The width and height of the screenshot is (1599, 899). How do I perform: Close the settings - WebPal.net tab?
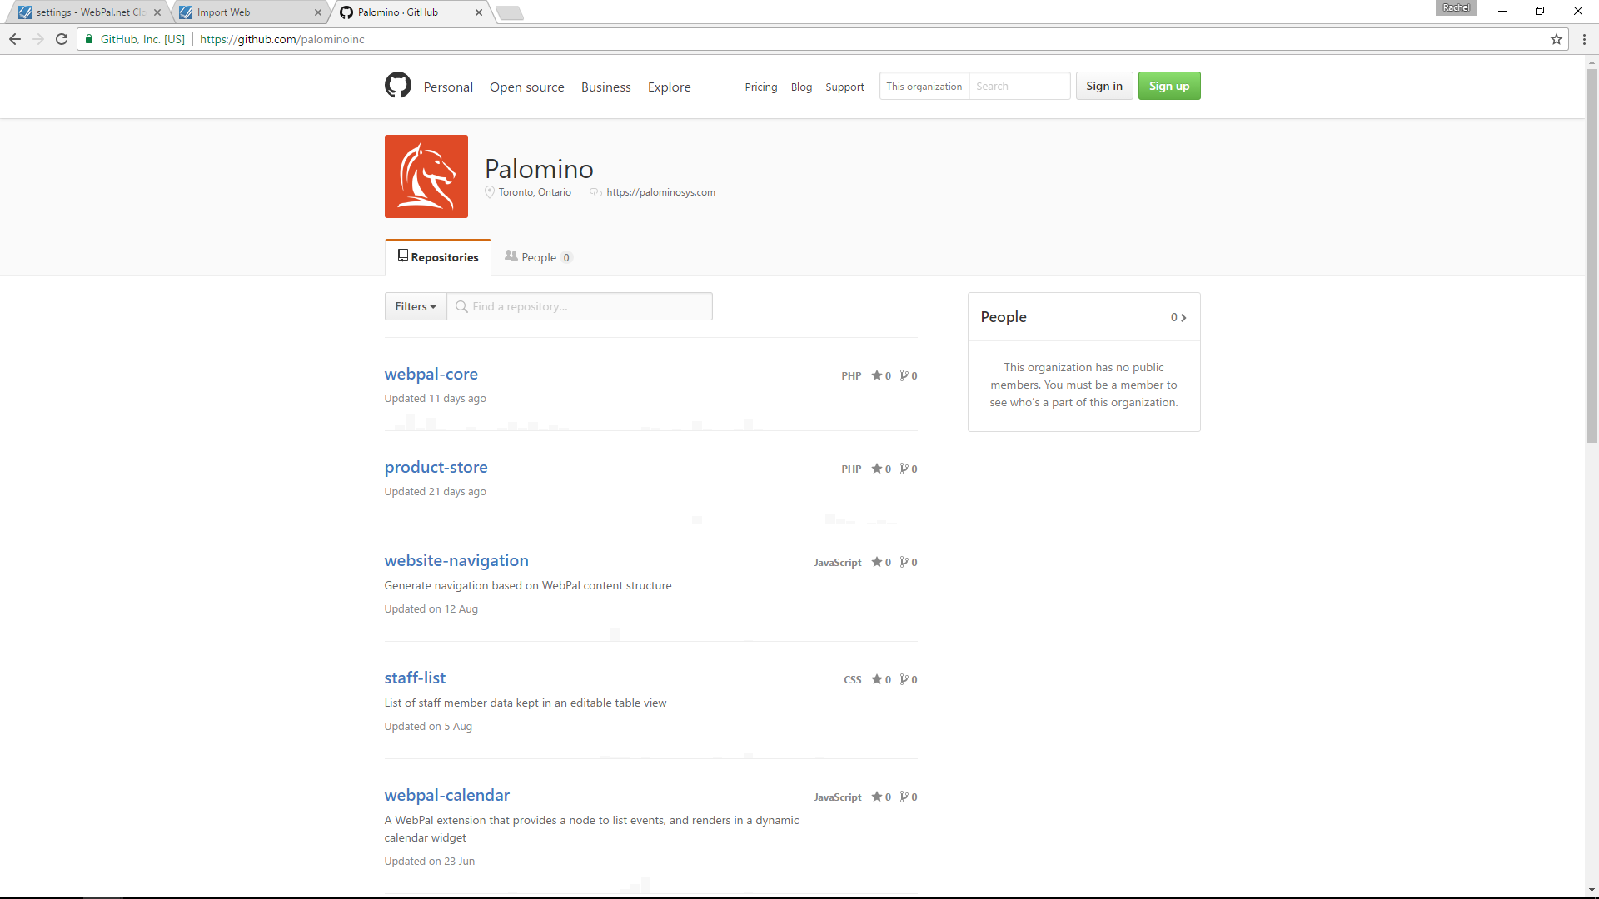pyautogui.click(x=157, y=12)
